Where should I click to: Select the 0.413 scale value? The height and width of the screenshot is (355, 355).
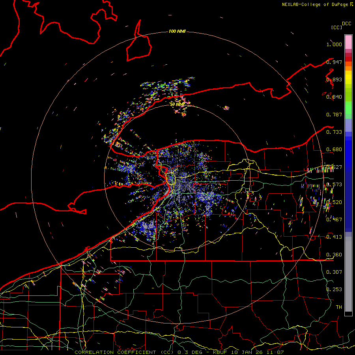click(334, 237)
